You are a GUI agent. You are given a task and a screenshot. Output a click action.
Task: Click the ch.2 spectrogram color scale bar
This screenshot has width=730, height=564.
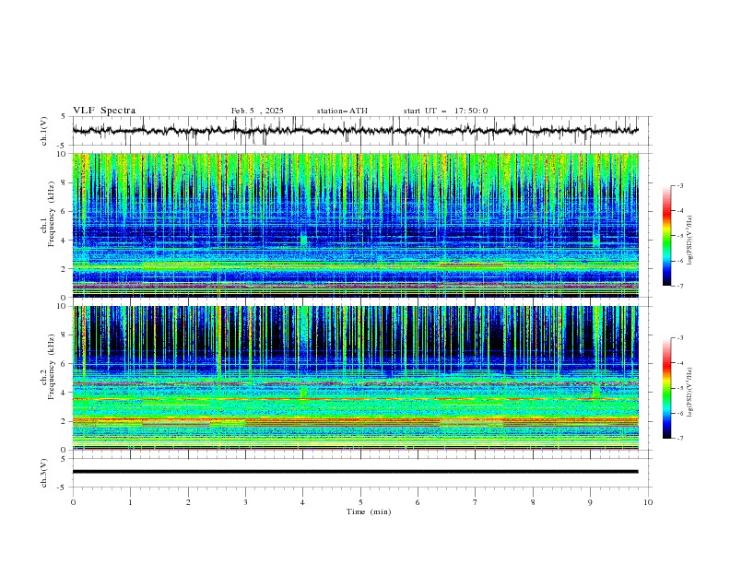[x=666, y=388]
